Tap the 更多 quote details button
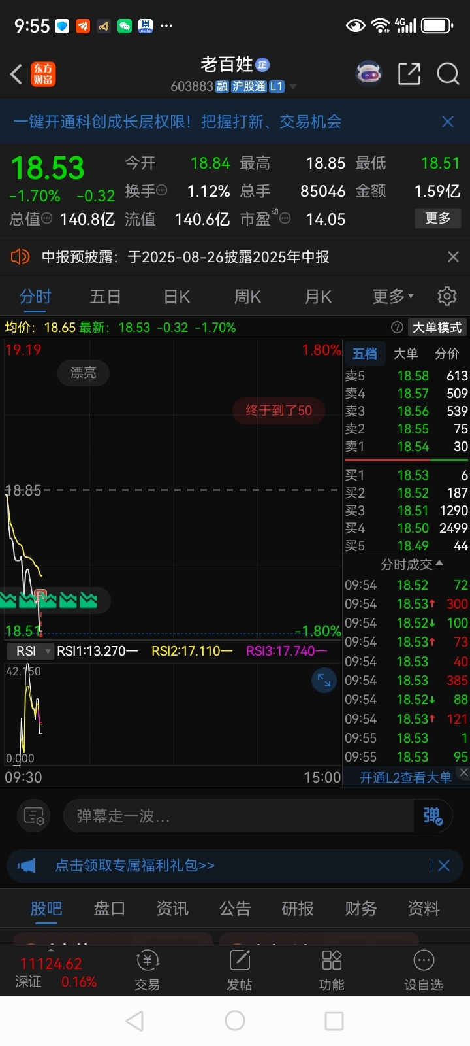Viewport: 470px width, 1046px height. pos(438,218)
